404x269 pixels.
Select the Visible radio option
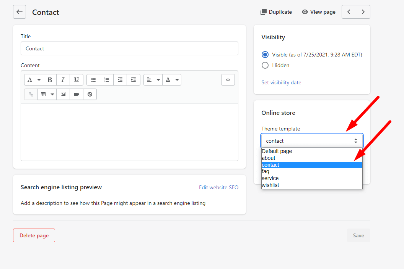(265, 55)
